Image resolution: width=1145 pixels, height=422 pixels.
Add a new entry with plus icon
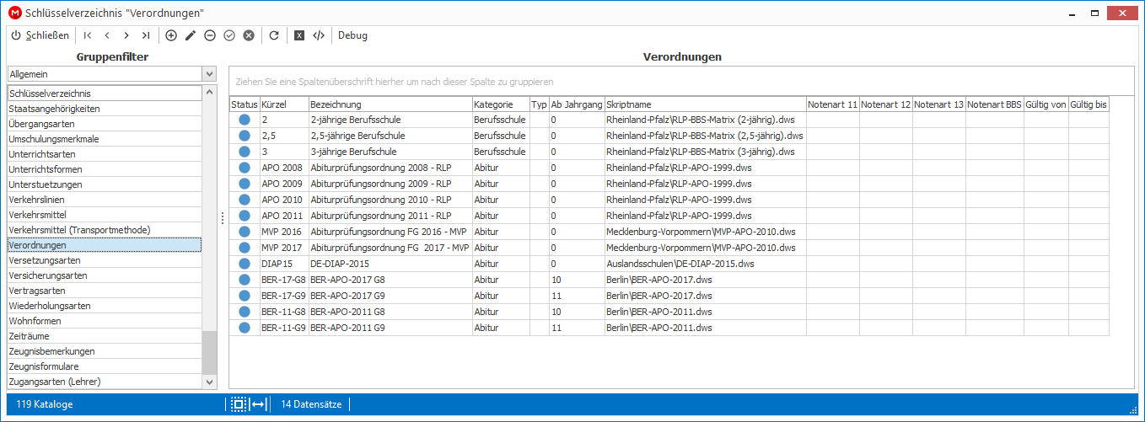(x=171, y=35)
